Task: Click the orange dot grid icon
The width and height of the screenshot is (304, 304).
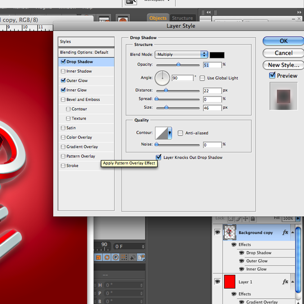Action: [x=124, y=257]
